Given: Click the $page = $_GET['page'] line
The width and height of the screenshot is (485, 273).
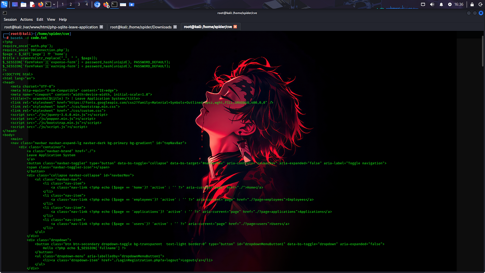Looking at the screenshot, I should [35, 54].
